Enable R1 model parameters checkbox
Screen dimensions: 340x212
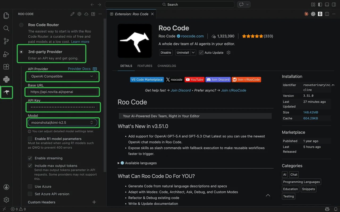(x=30, y=139)
